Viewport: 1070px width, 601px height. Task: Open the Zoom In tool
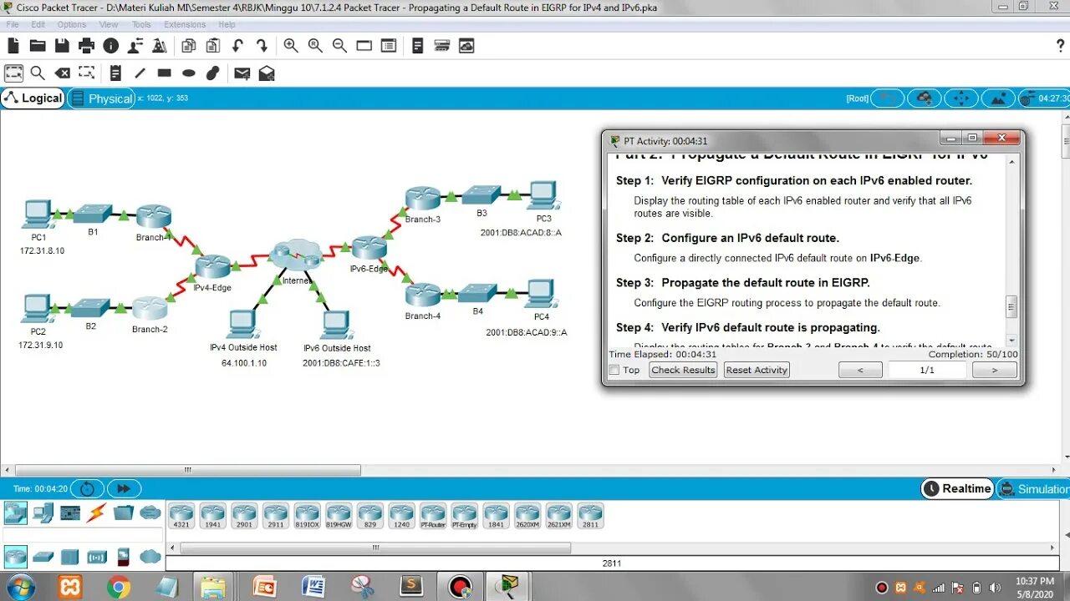point(290,45)
